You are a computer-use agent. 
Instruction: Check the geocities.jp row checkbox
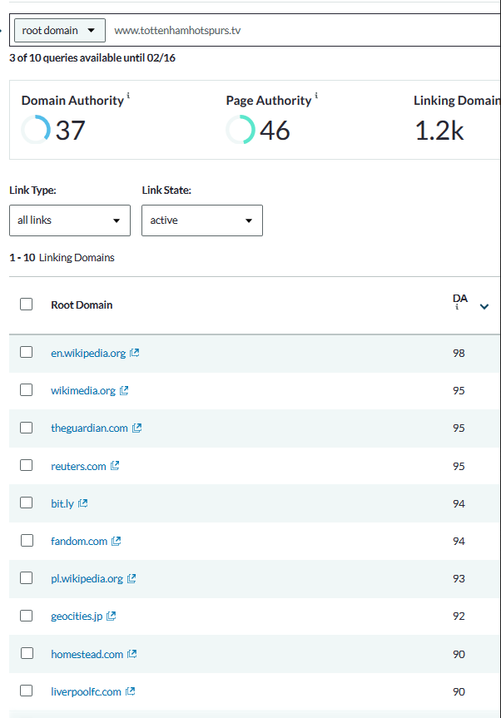tap(26, 616)
